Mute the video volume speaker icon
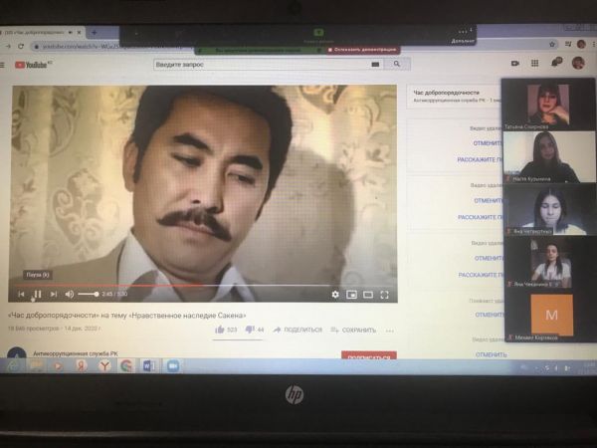This screenshot has height=448, width=597. point(70,294)
